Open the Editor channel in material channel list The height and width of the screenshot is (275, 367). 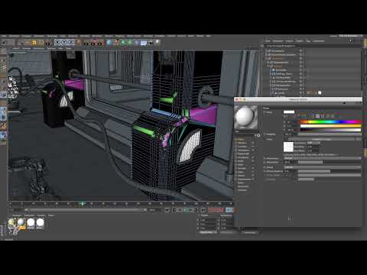tap(241, 183)
